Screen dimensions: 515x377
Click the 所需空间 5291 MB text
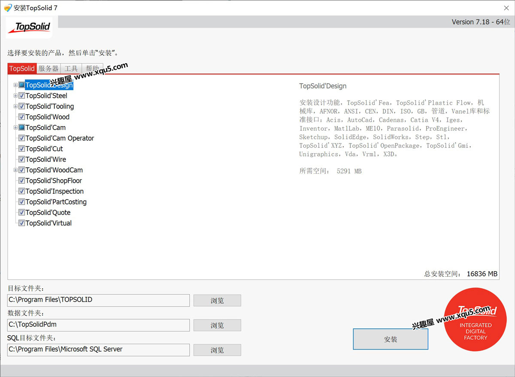[x=330, y=171]
